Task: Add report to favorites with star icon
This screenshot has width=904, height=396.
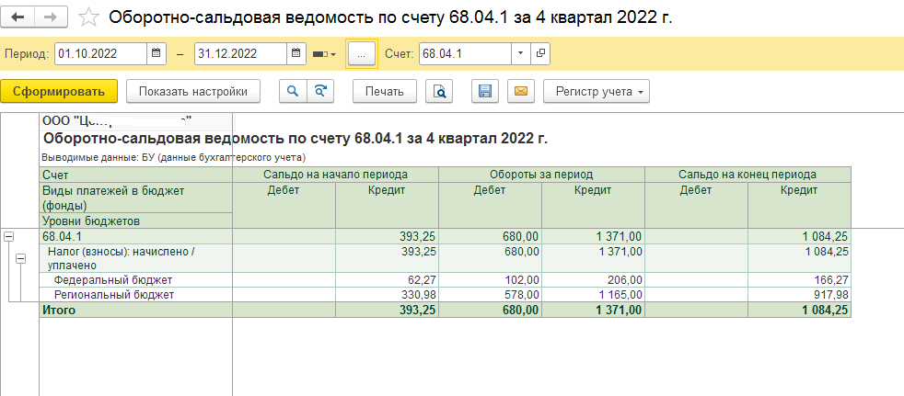Action: pos(88,17)
